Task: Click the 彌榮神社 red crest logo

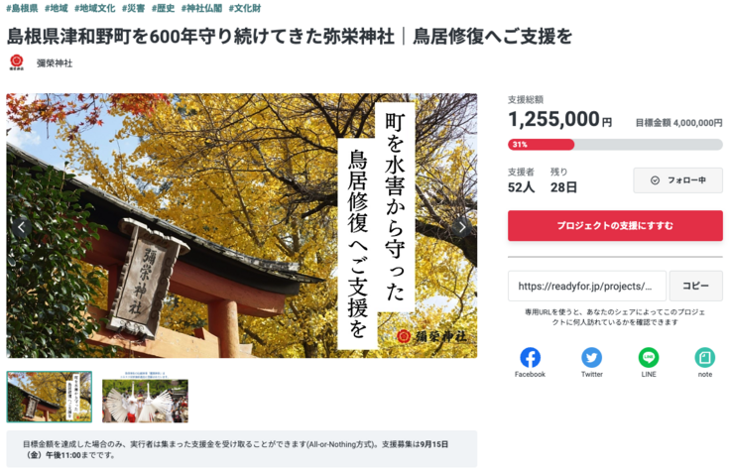Action: click(17, 61)
